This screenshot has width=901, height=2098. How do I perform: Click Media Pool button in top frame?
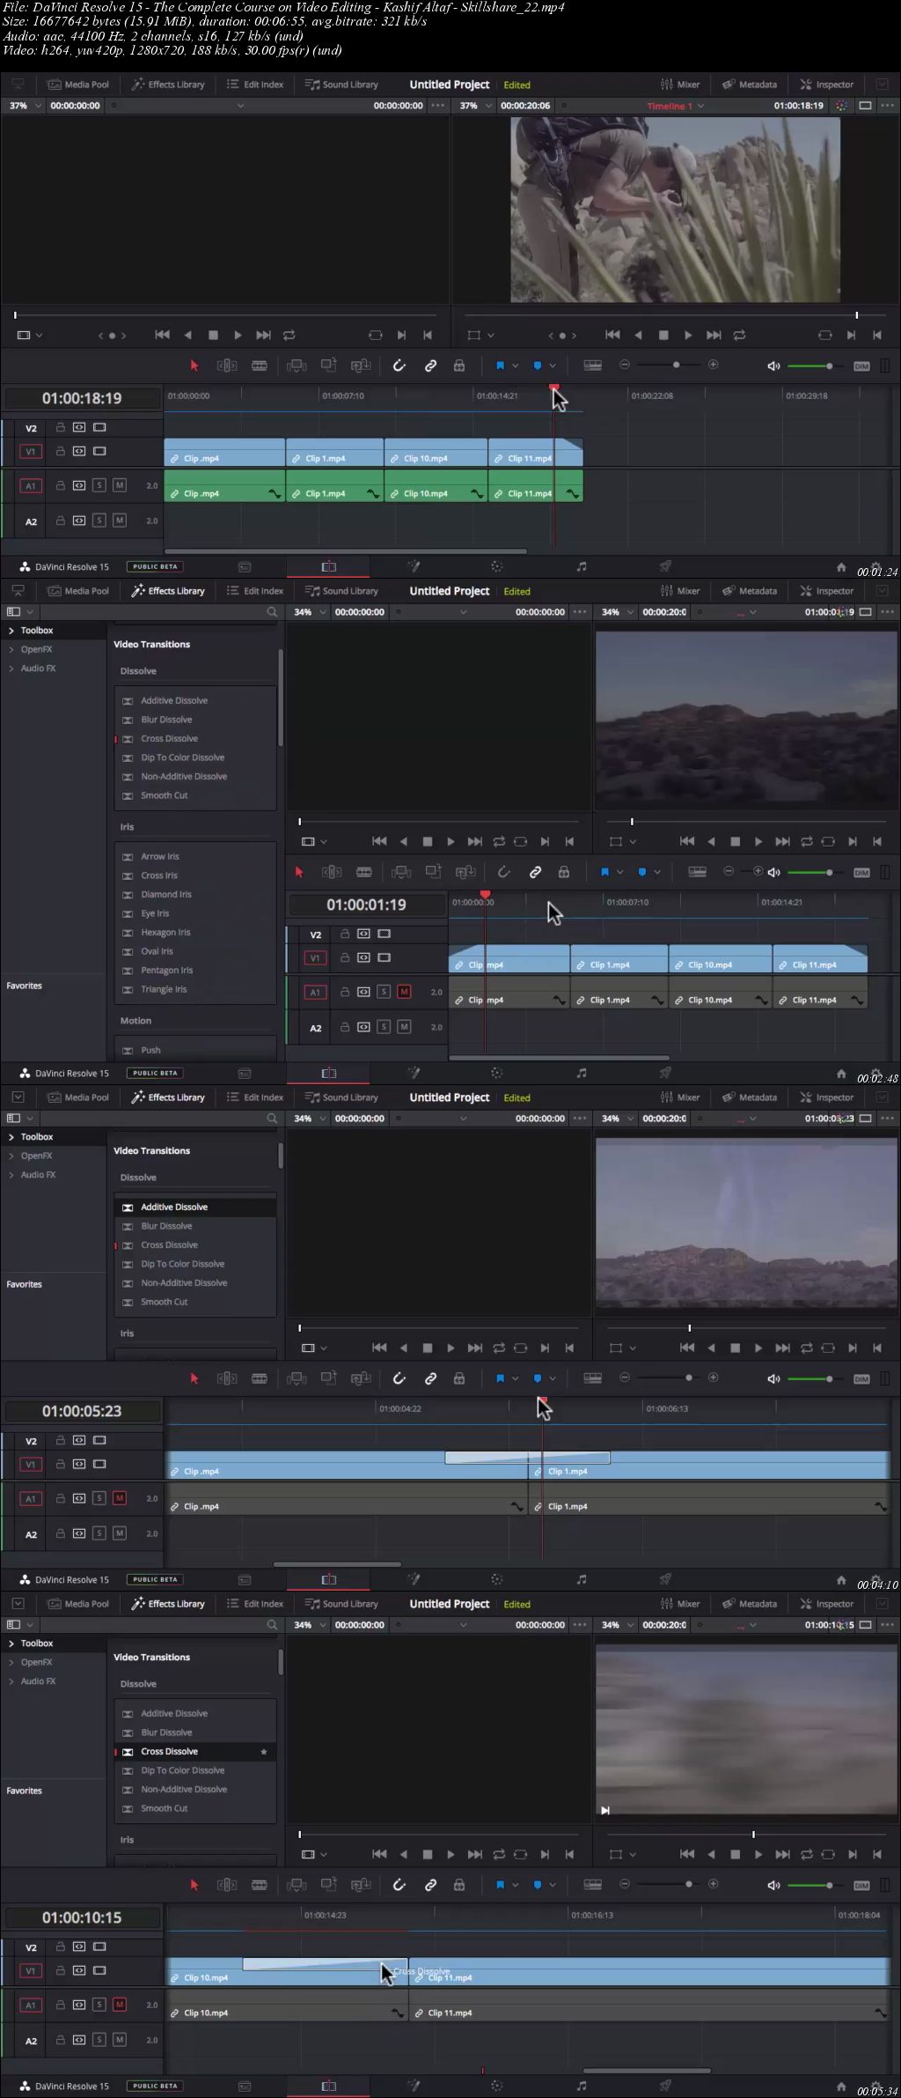[x=77, y=85]
